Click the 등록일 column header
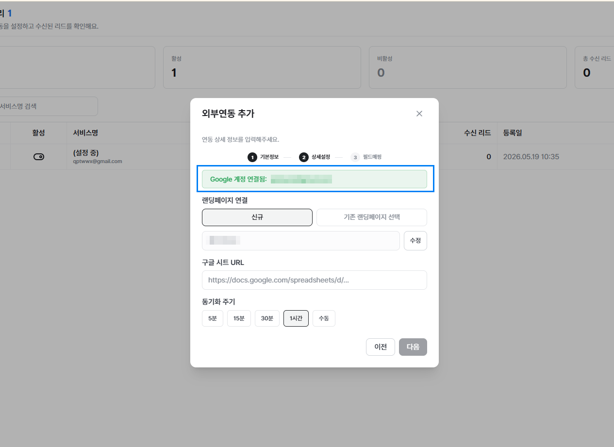This screenshot has height=447, width=614. tap(513, 133)
